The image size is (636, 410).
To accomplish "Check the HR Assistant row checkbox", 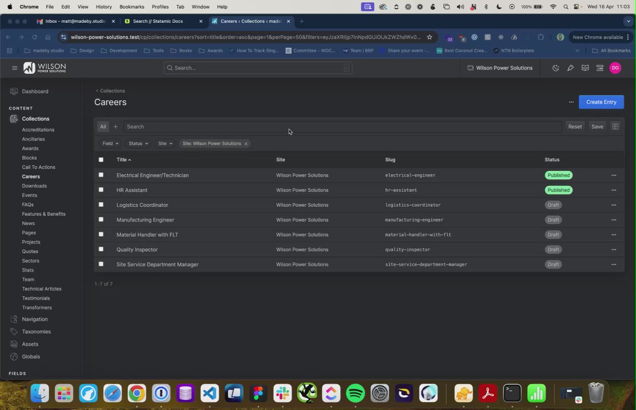I will (101, 190).
